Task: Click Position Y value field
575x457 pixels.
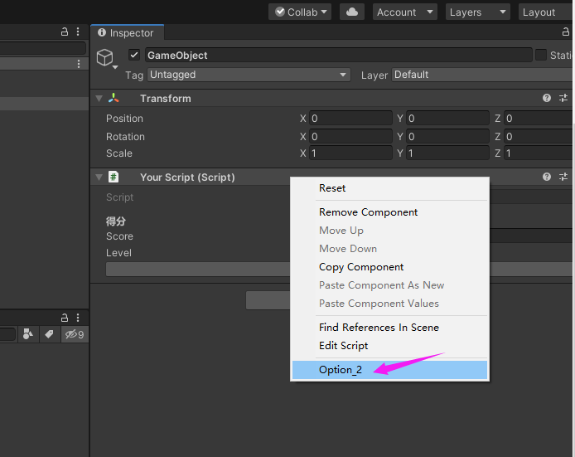Action: 447,119
